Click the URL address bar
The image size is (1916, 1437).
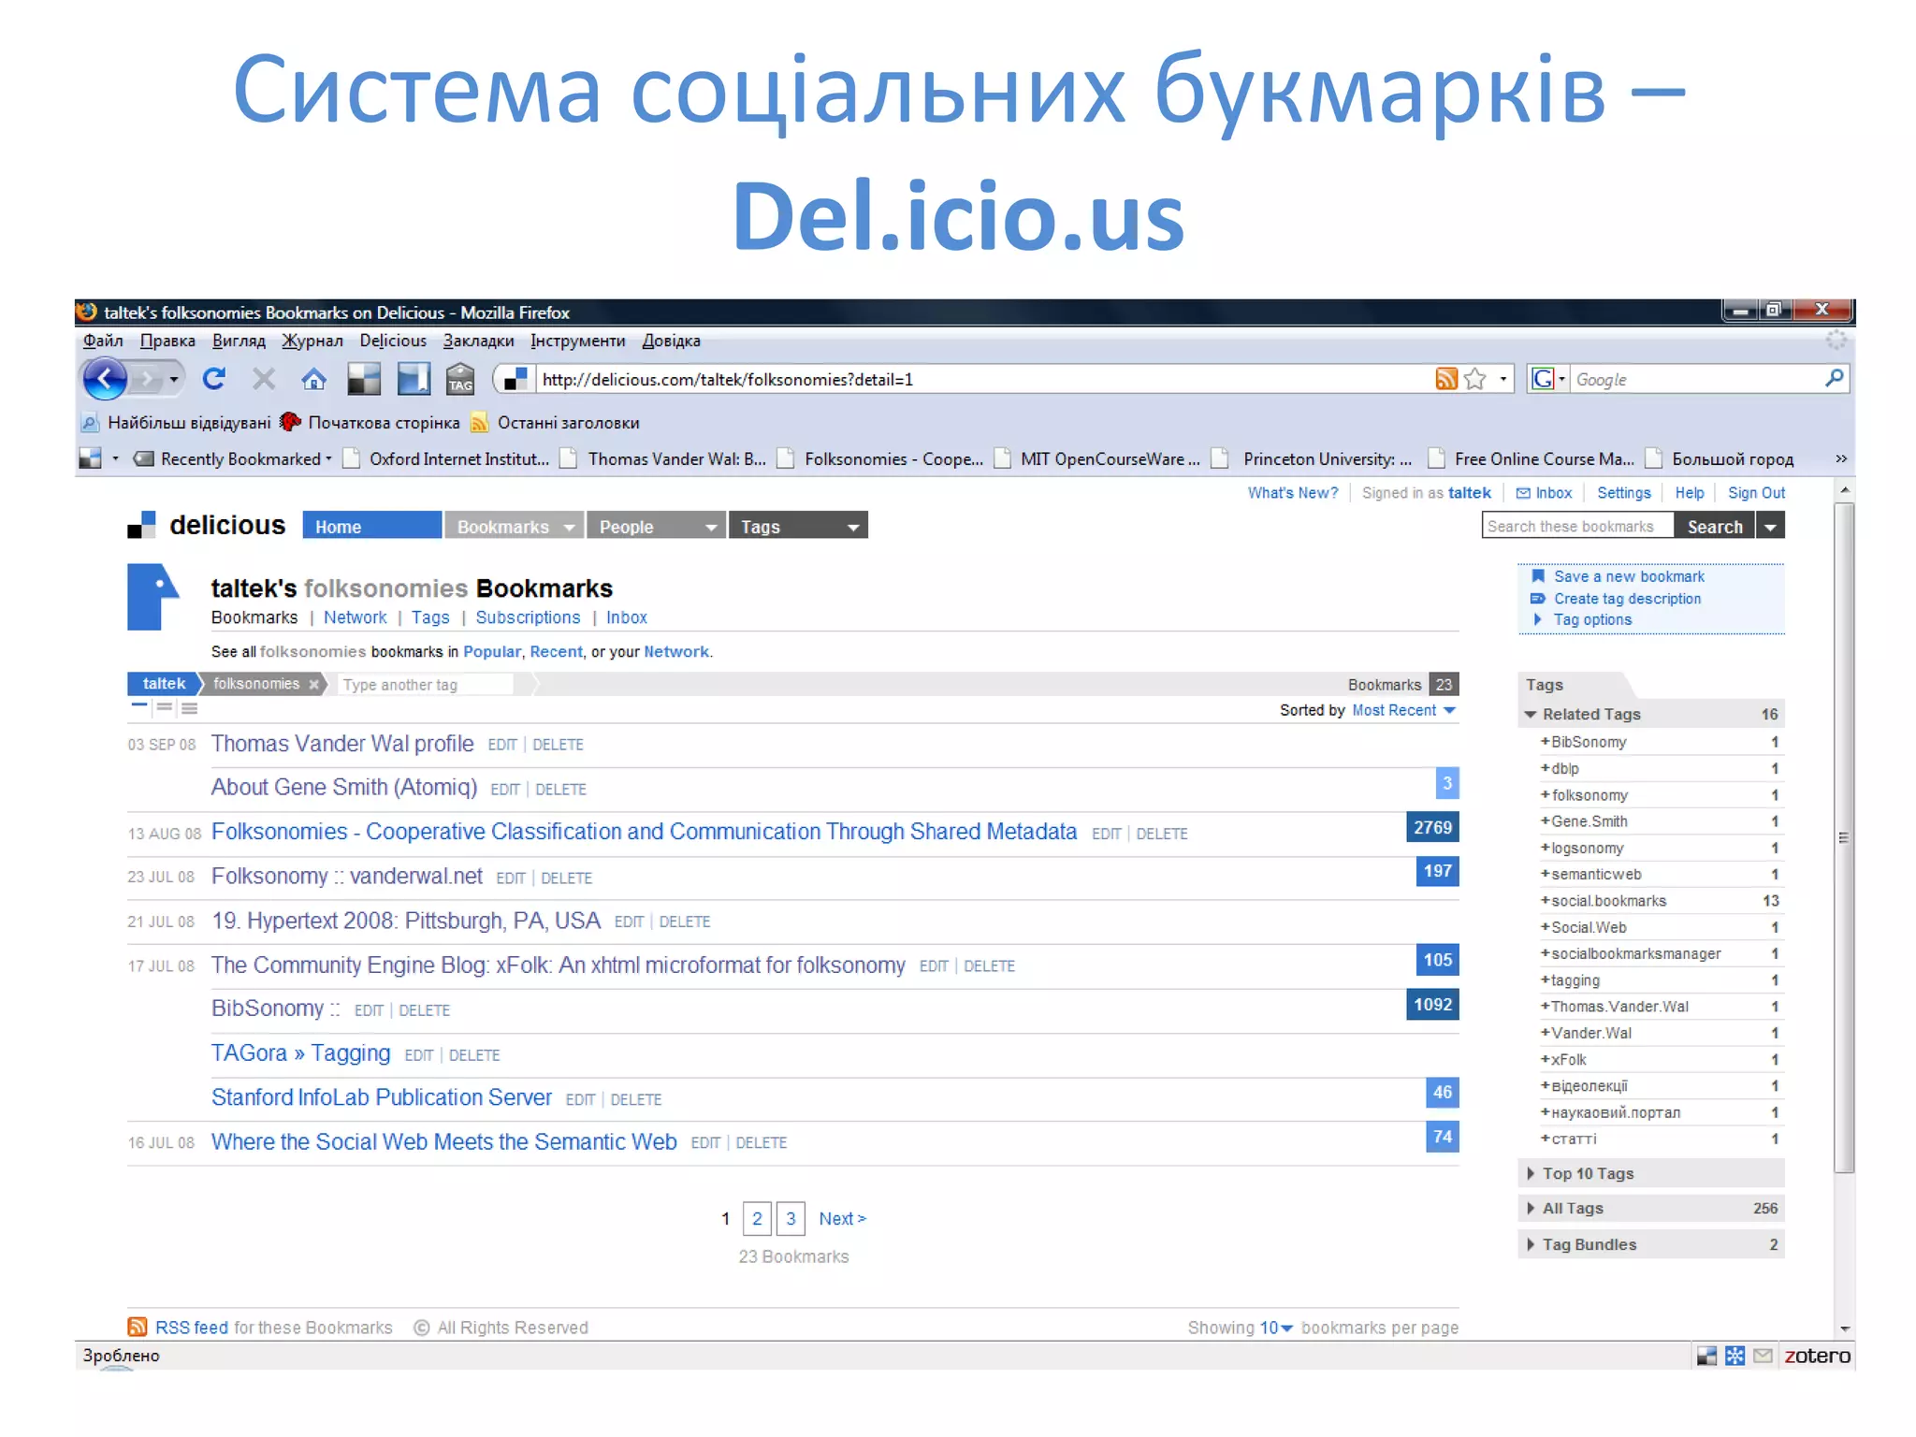[984, 379]
